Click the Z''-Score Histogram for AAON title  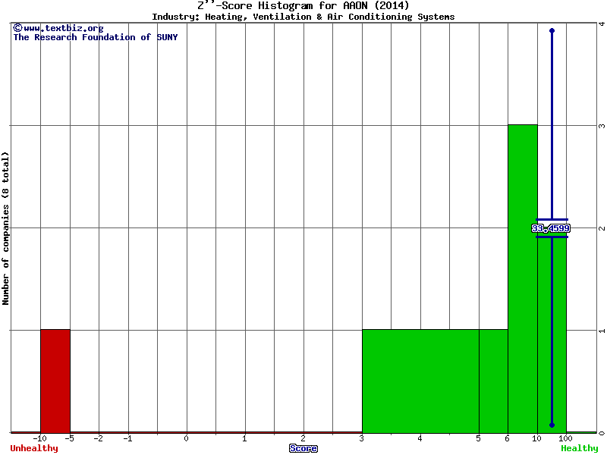pyautogui.click(x=303, y=5)
